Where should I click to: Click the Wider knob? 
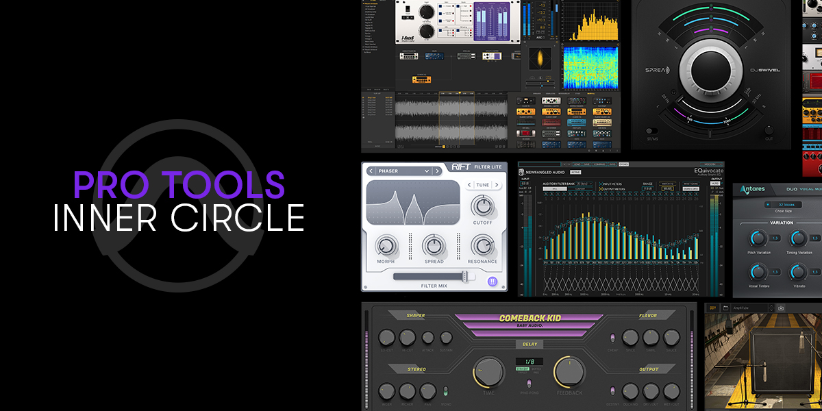click(x=386, y=391)
